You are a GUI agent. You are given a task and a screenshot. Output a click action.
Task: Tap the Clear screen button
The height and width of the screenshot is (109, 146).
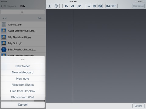[x=138, y=6]
